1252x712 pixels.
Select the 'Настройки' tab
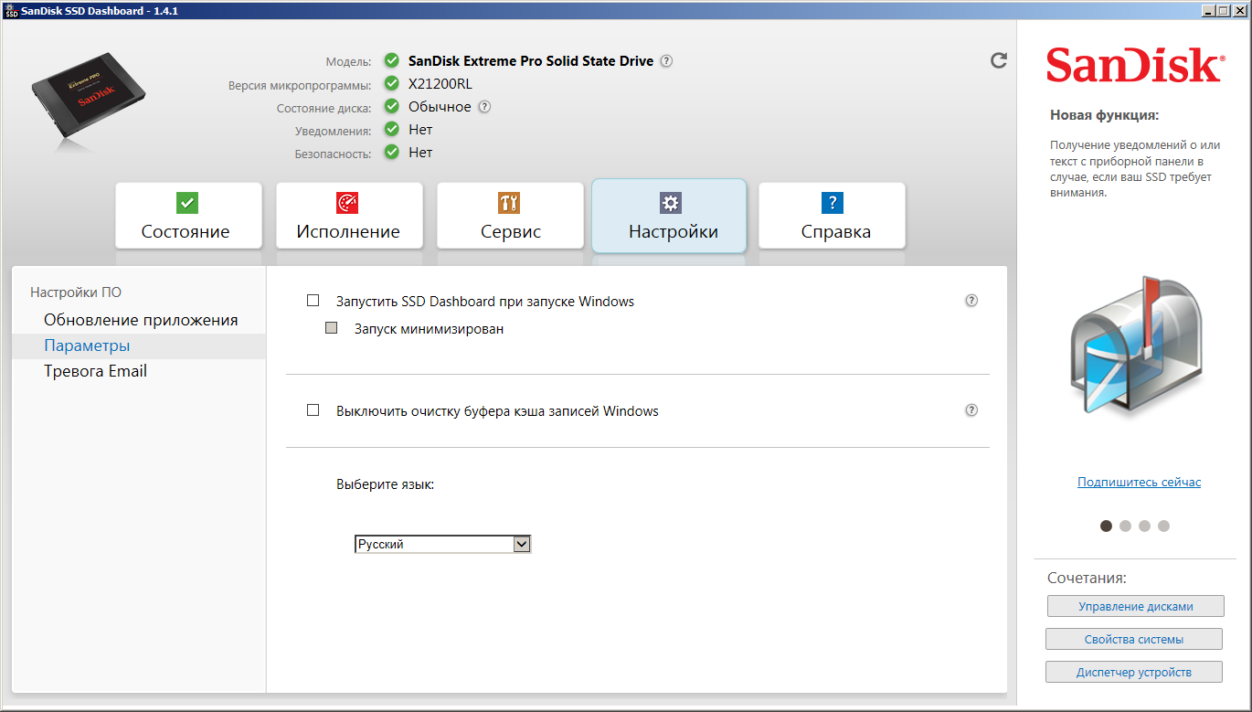coord(670,216)
